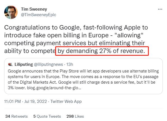View the 34 Retweets list
Screen dimensions: 167x121
pos(17,116)
